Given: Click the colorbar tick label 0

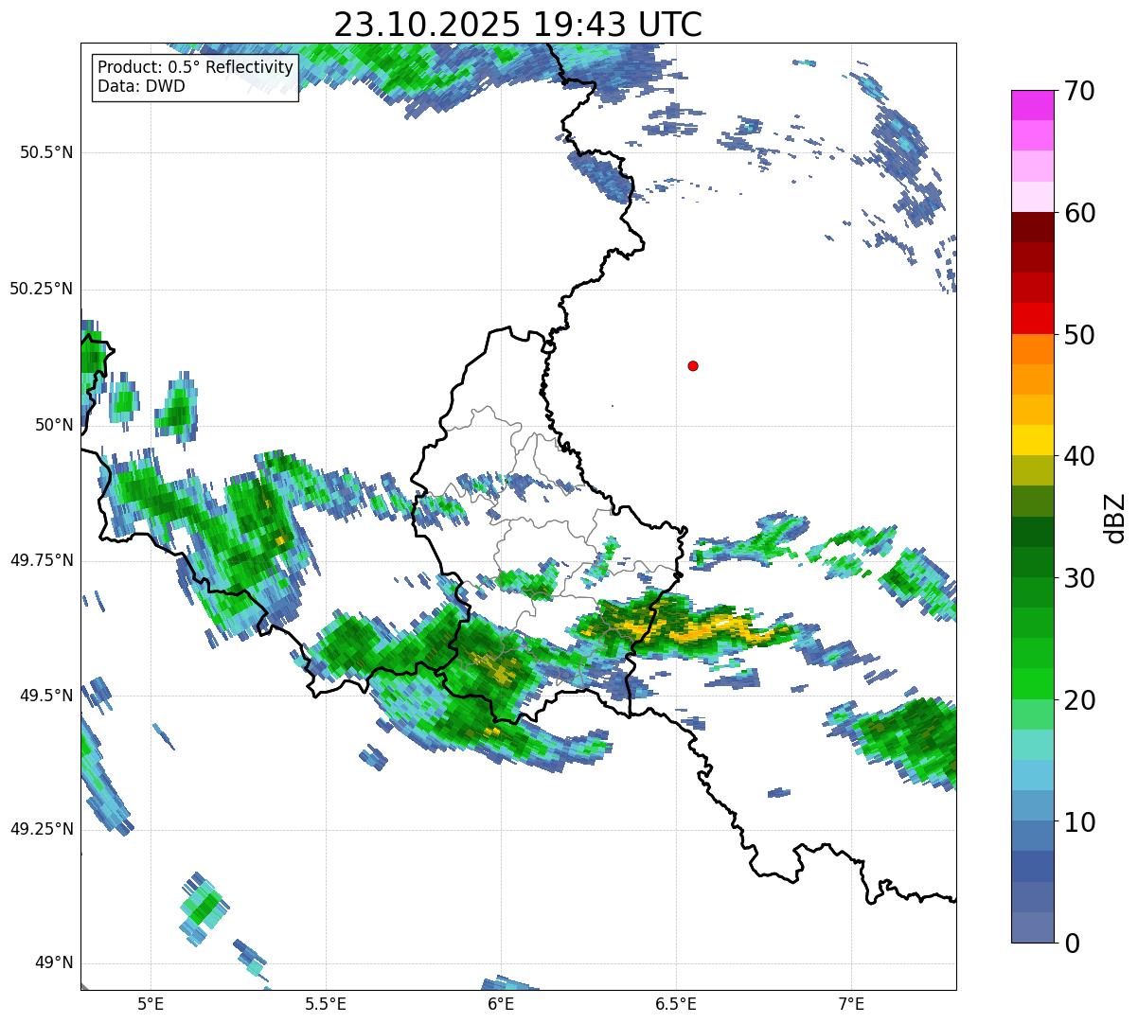Looking at the screenshot, I should tap(1073, 944).
